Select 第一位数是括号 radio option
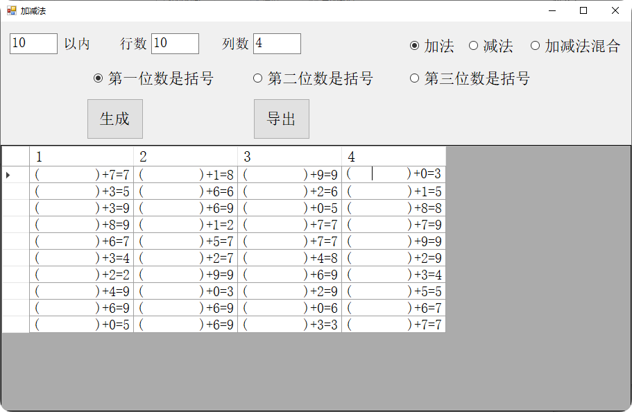 (x=99, y=78)
